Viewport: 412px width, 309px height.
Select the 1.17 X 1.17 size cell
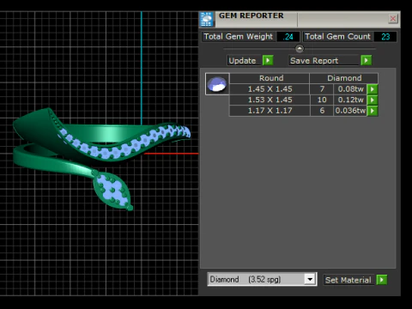pos(270,111)
